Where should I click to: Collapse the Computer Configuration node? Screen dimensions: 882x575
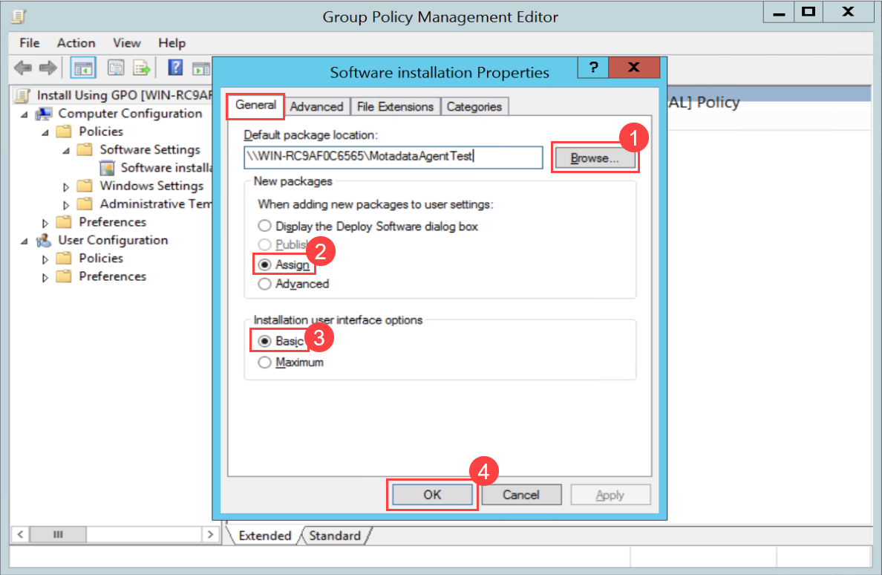click(x=24, y=114)
